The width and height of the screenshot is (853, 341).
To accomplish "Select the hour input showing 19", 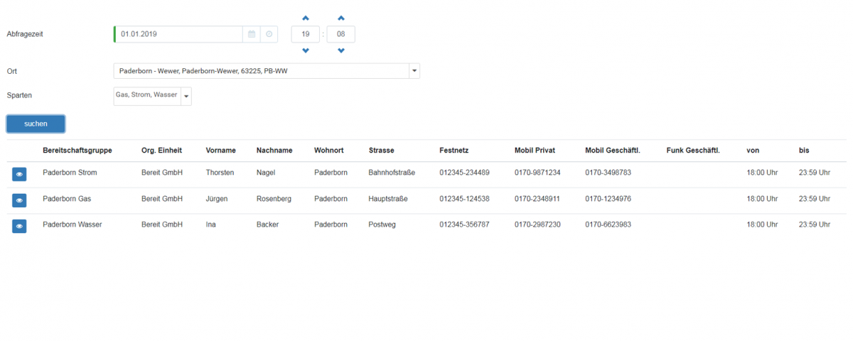I will pyautogui.click(x=306, y=34).
